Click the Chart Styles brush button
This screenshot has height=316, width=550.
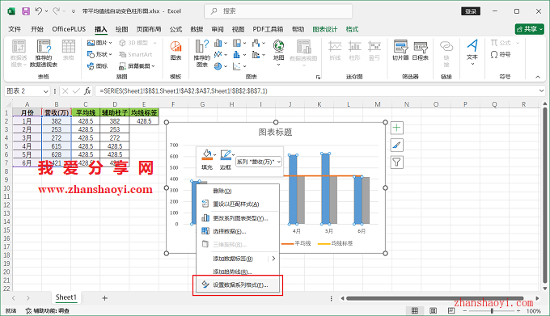point(396,145)
